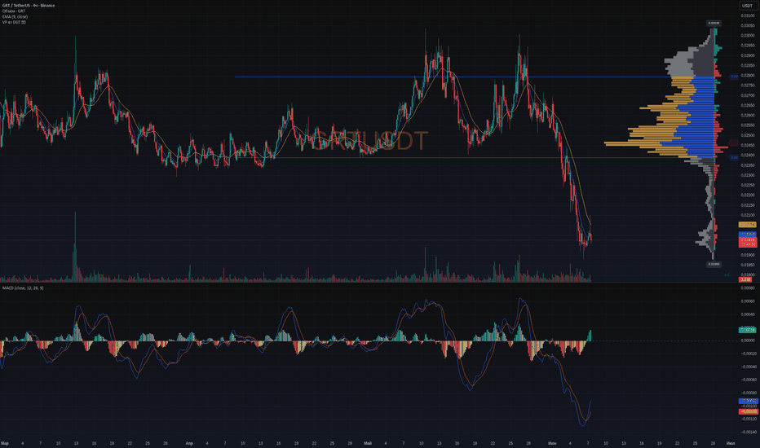Click the red 1.2M volume label
The width and height of the screenshot is (760, 448).
745,279
